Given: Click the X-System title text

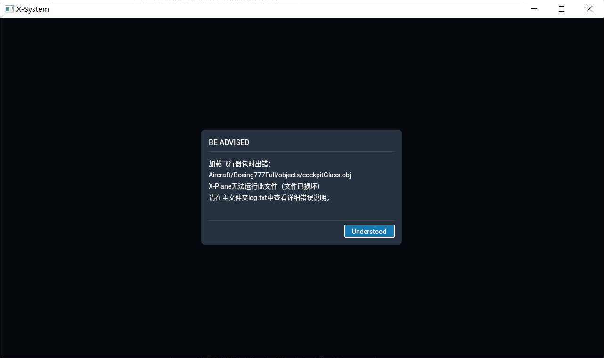Looking at the screenshot, I should (33, 9).
